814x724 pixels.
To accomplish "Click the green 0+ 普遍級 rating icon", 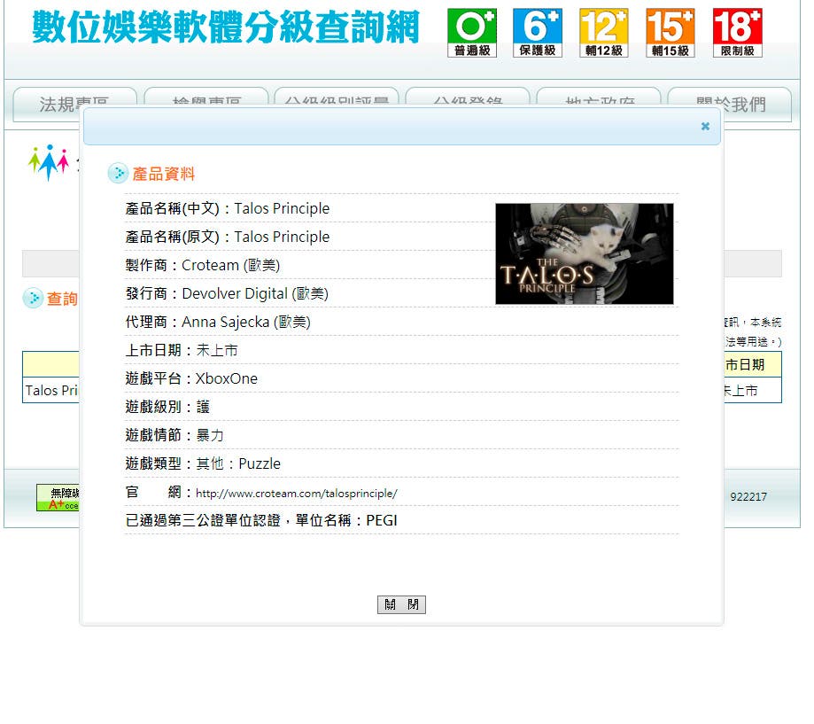I will [472, 33].
